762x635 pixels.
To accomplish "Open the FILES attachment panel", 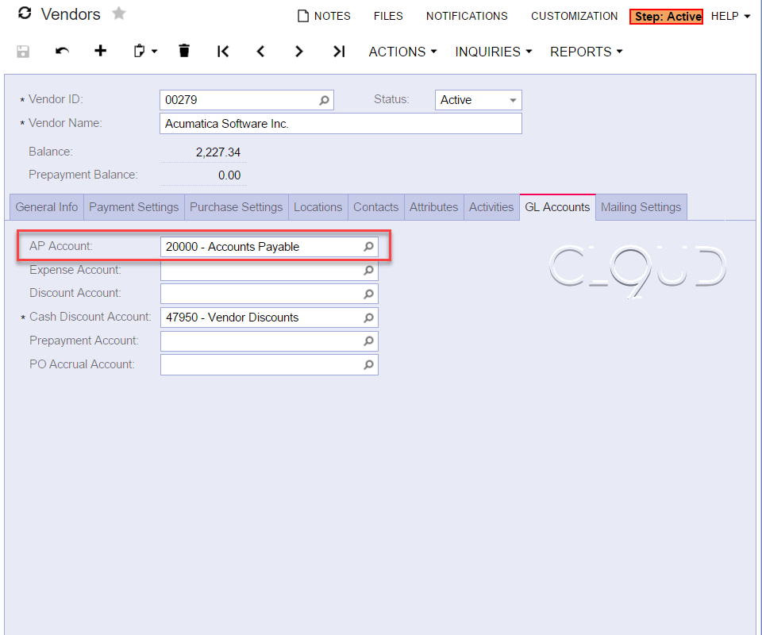I will click(x=388, y=16).
